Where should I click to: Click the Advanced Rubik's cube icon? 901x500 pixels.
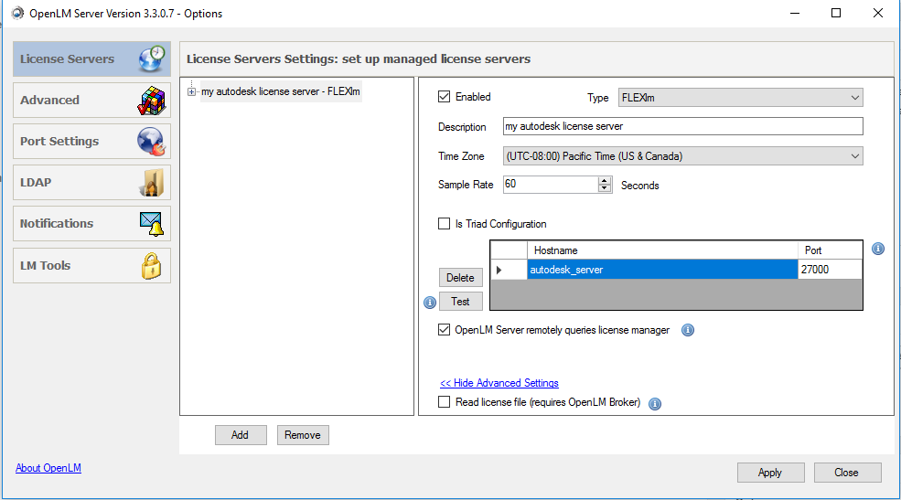[153, 101]
